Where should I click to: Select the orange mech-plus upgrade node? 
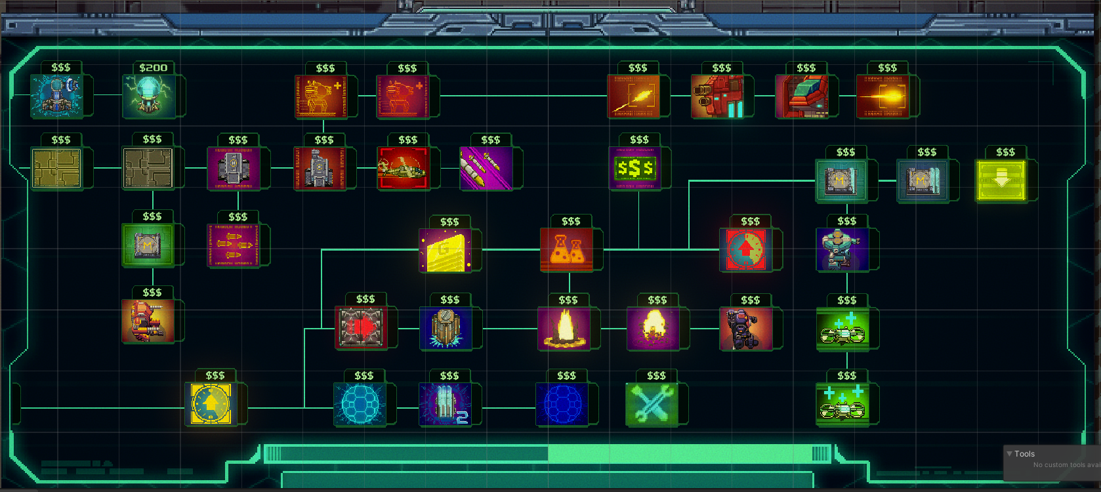click(322, 96)
